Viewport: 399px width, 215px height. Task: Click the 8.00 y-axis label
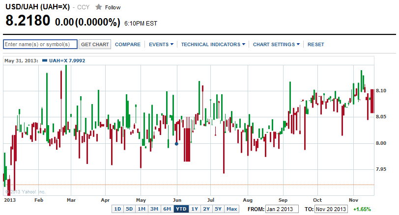point(381,143)
